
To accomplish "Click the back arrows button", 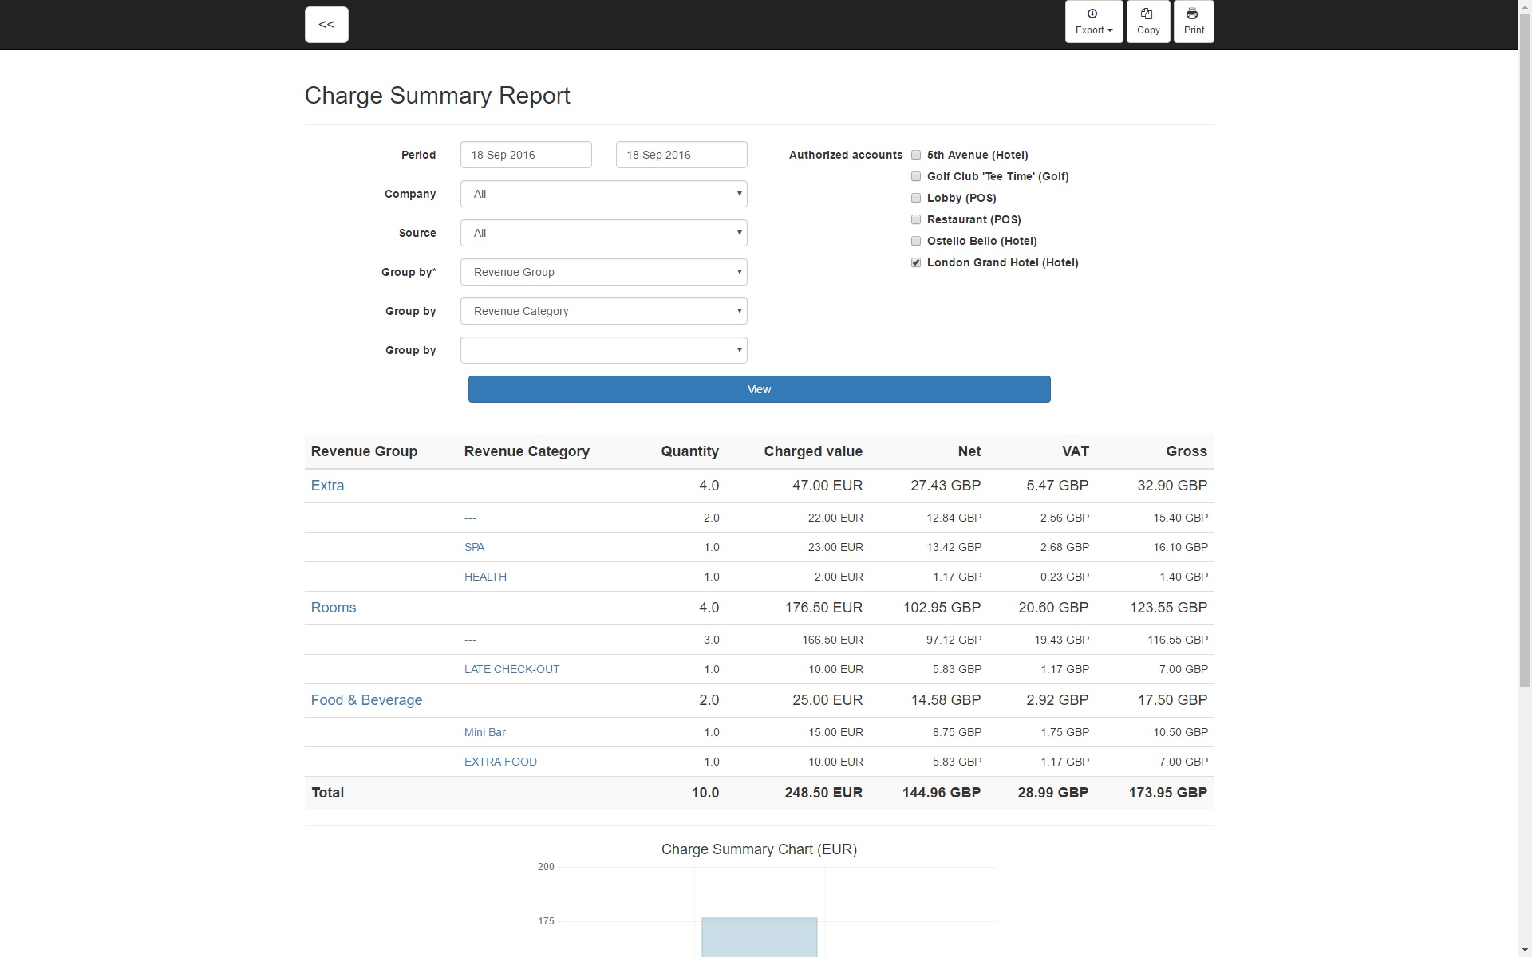I will pyautogui.click(x=326, y=25).
